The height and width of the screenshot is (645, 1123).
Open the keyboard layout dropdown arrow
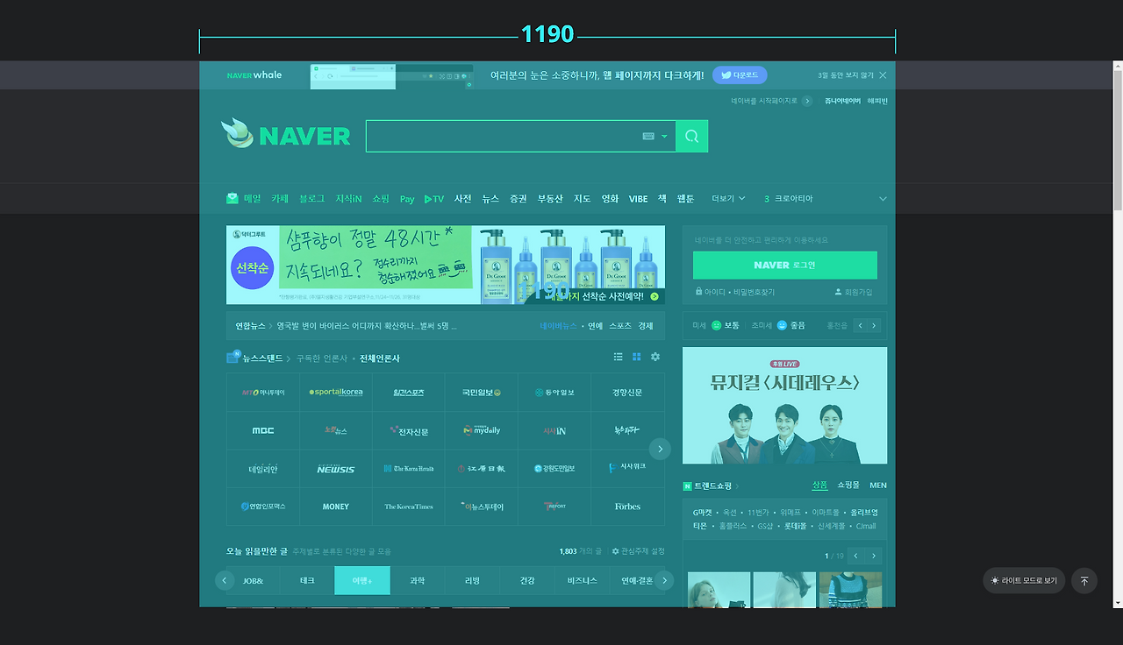click(x=664, y=136)
